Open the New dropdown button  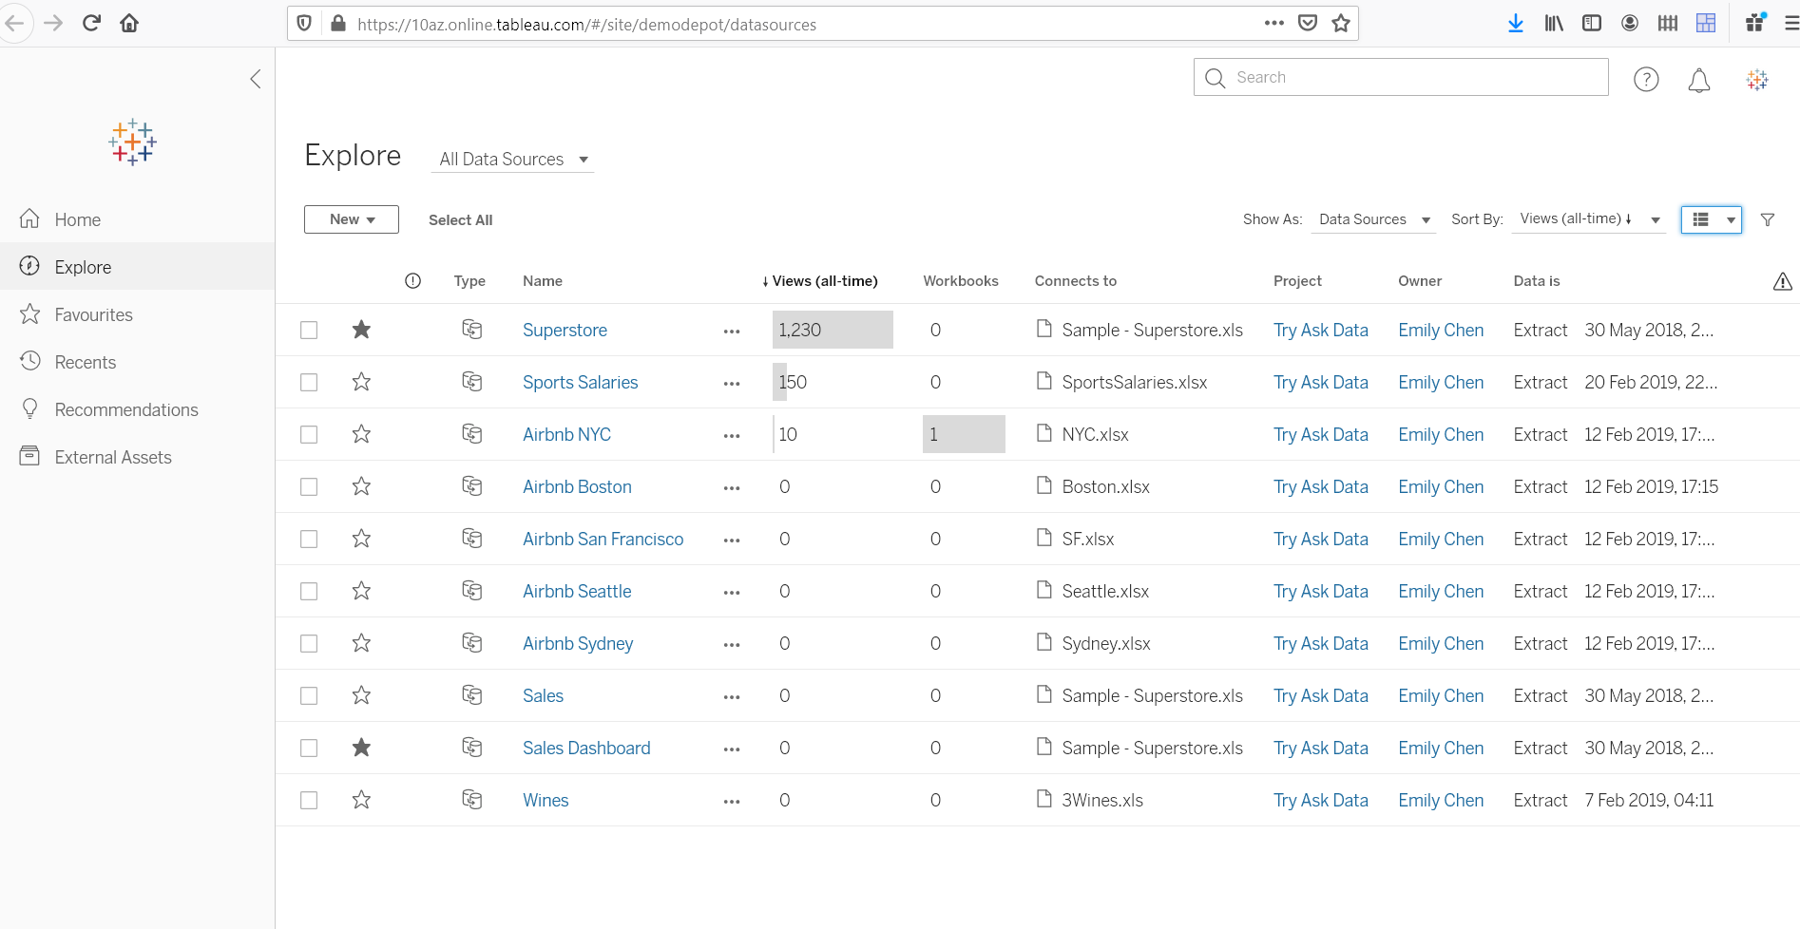click(352, 219)
